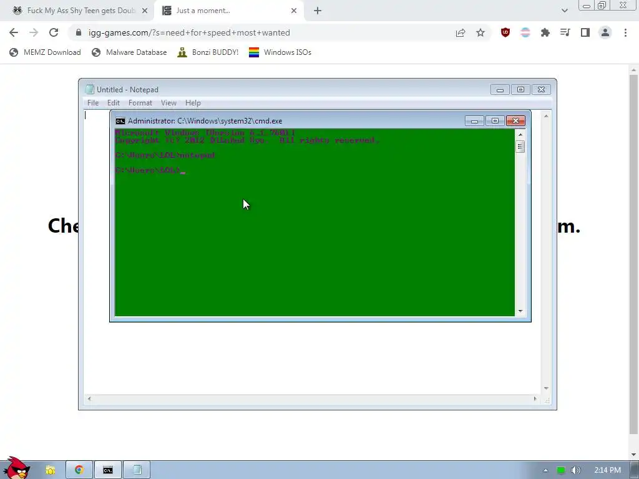The width and height of the screenshot is (639, 479).
Task: Click the Chrome taskbar button
Action: click(79, 470)
